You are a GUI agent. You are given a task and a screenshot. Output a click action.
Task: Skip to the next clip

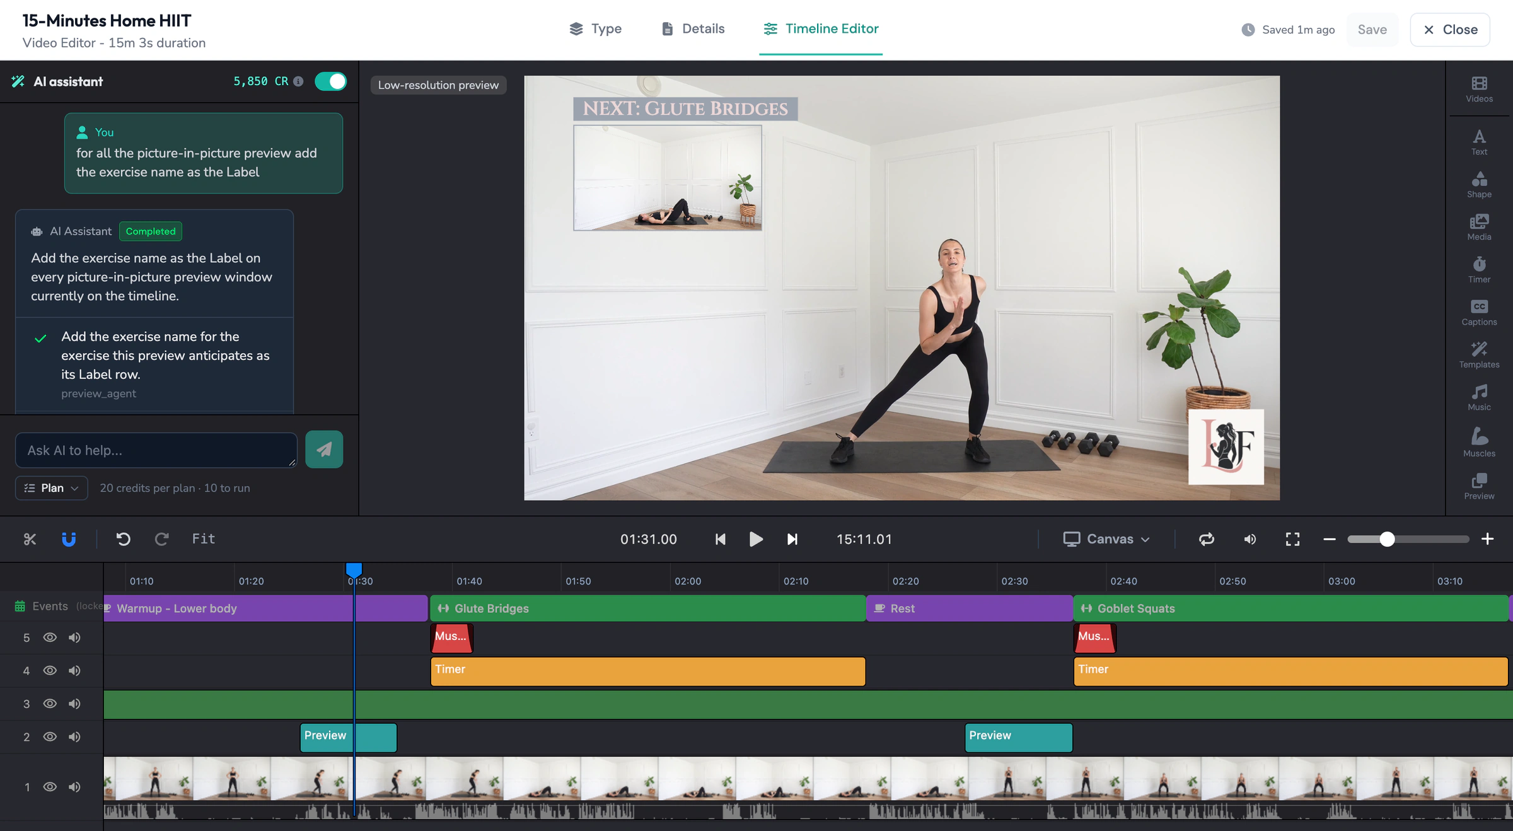(x=792, y=539)
